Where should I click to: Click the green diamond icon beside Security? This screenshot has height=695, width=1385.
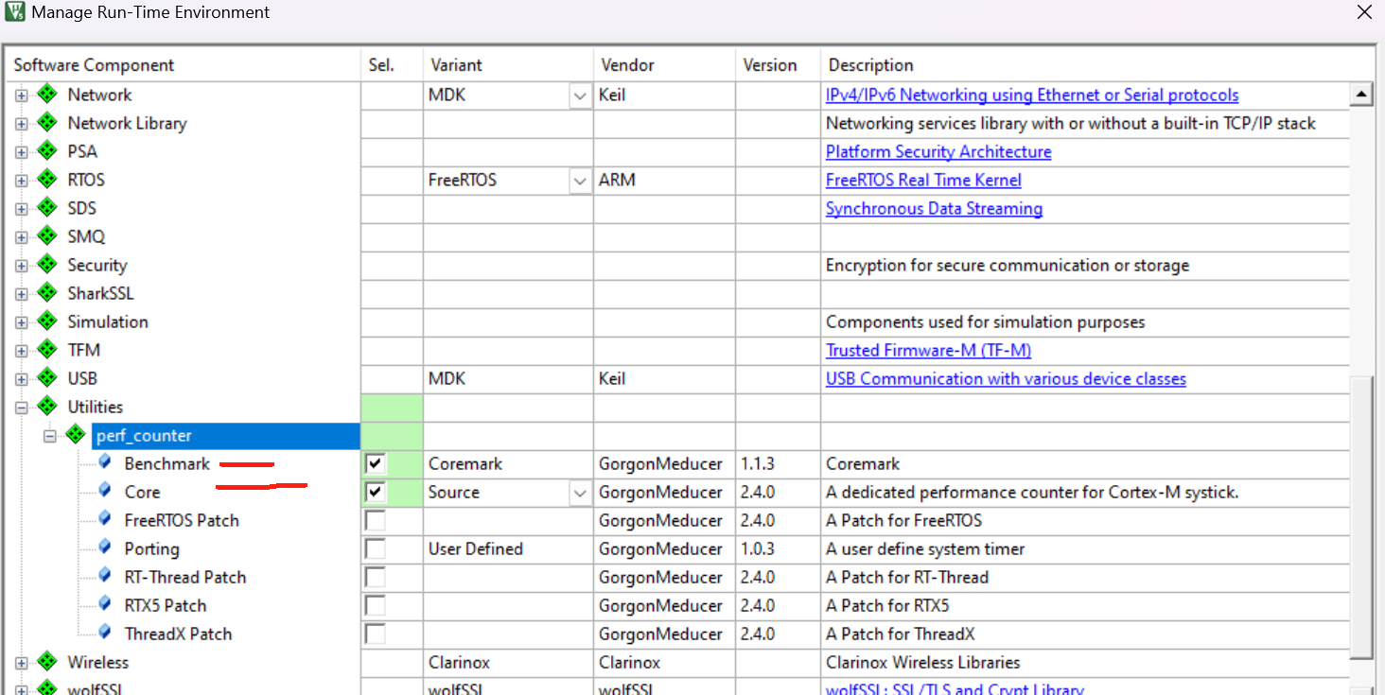point(47,265)
